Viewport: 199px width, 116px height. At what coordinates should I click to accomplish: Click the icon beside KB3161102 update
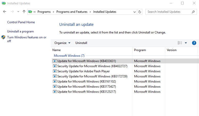point(55,81)
